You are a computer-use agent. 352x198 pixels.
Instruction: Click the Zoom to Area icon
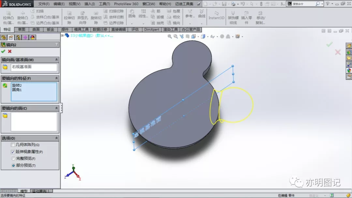click(x=176, y=37)
